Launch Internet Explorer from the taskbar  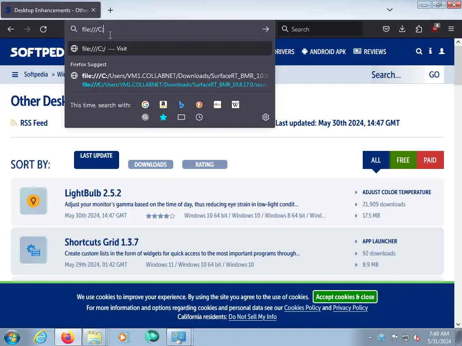[x=40, y=337]
